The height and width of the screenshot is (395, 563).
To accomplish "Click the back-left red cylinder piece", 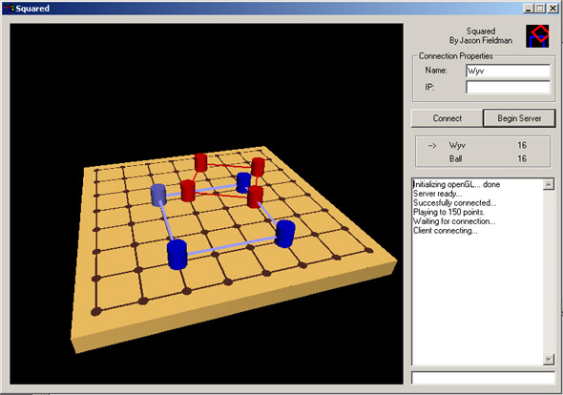I will [201, 162].
